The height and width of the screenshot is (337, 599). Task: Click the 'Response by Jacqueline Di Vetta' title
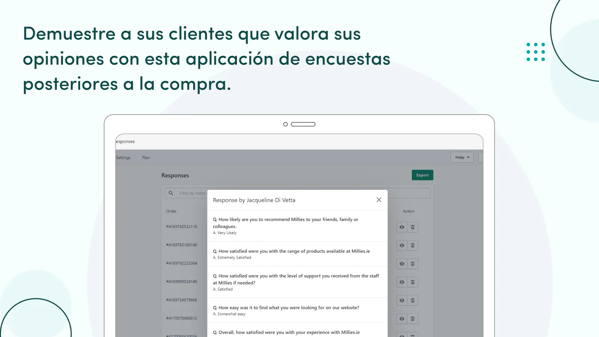(254, 200)
